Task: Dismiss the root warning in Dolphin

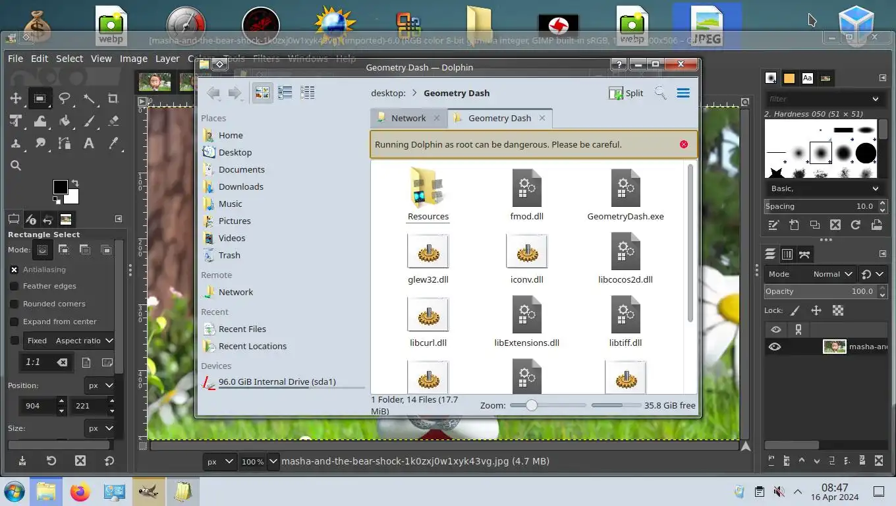Action: click(x=684, y=144)
